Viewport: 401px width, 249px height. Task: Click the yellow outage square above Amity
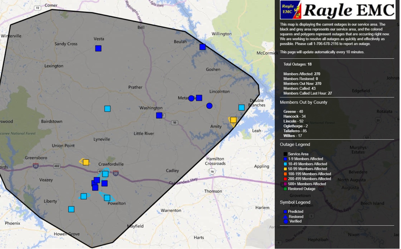[233, 120]
